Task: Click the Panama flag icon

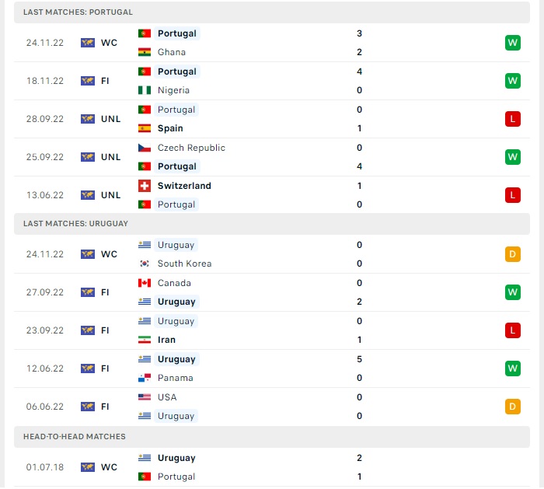Action: 144,378
